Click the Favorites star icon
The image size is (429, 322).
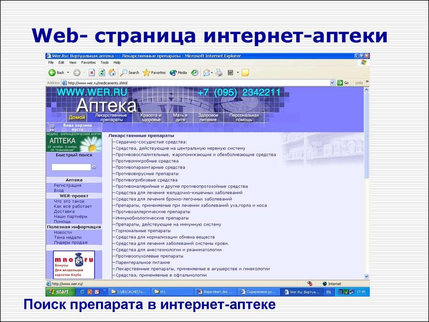click(x=147, y=72)
